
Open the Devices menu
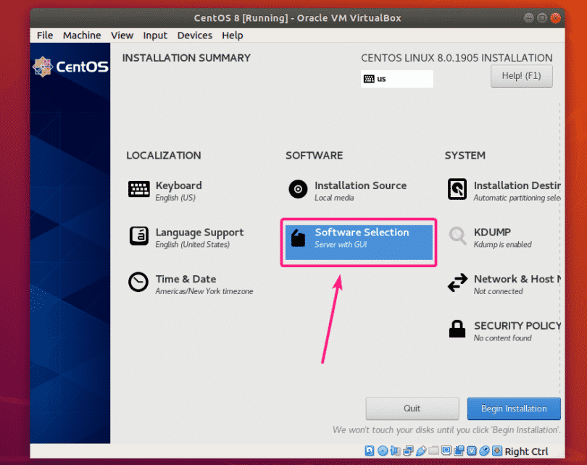pos(194,35)
